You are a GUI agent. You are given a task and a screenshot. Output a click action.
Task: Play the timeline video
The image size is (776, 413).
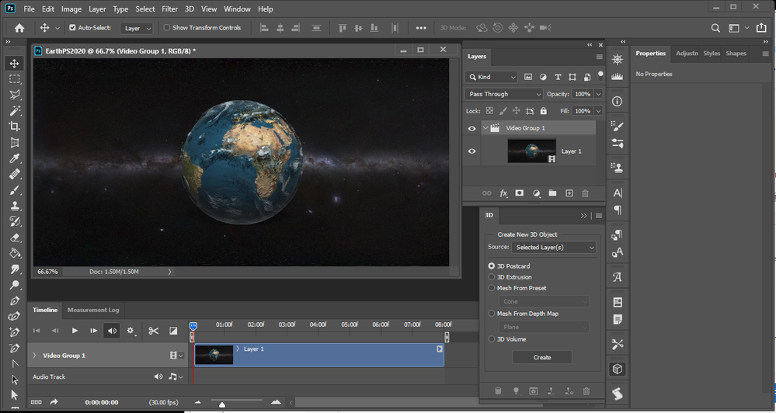coord(75,331)
